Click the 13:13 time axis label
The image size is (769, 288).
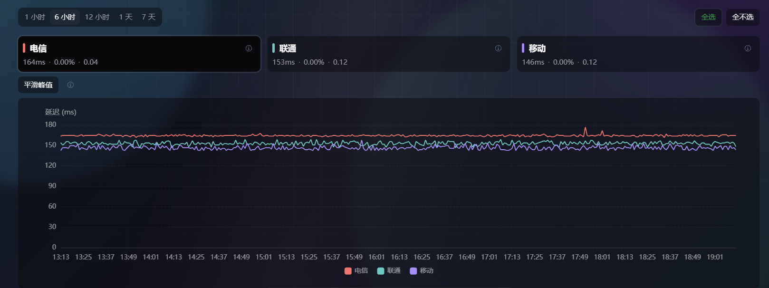[61, 257]
